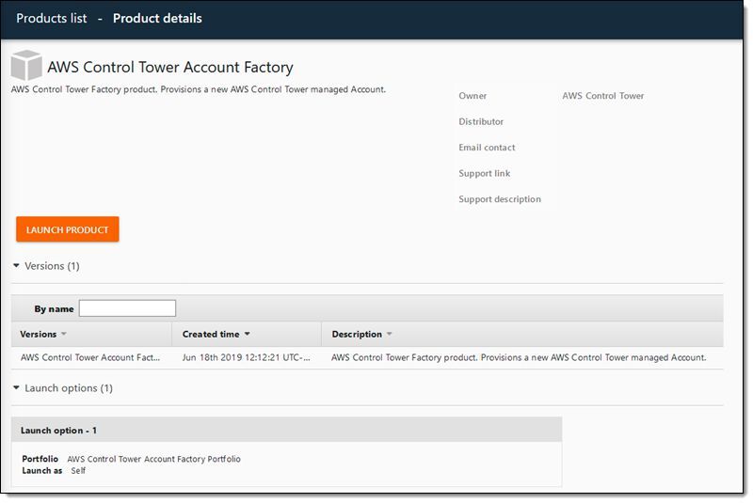This screenshot has height=503, width=753.
Task: Click the Distributor label
Action: coord(481,122)
